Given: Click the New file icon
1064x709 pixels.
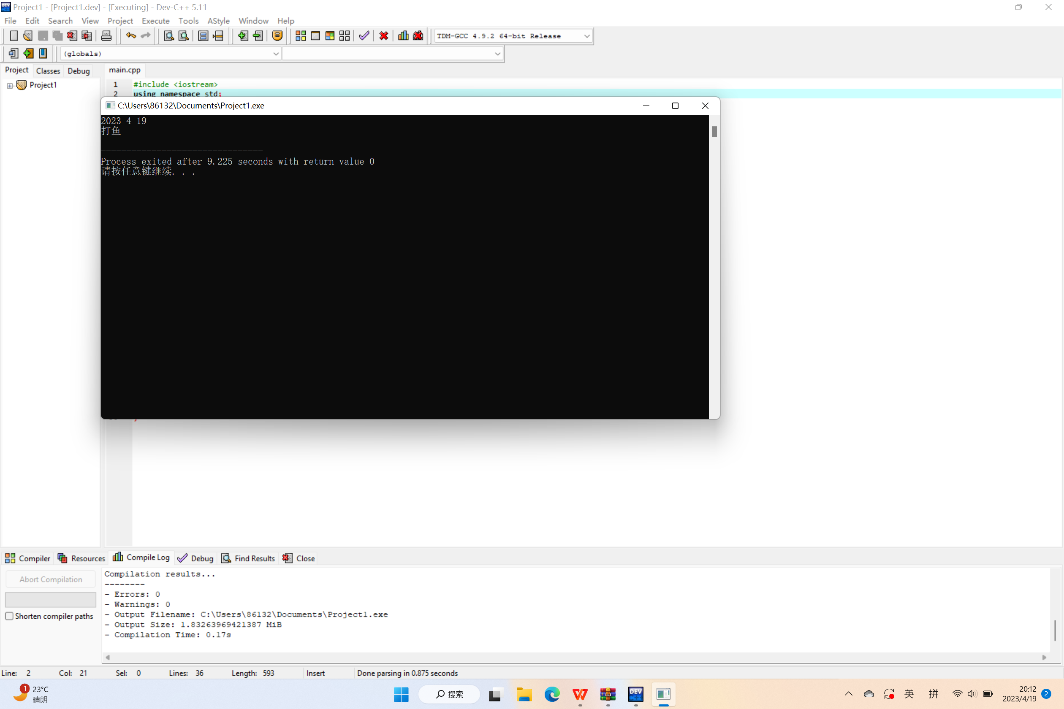Looking at the screenshot, I should (14, 36).
